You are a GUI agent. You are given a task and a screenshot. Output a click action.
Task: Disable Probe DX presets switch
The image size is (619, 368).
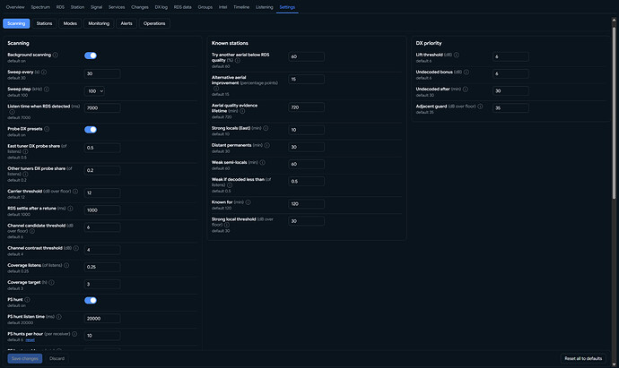point(91,130)
